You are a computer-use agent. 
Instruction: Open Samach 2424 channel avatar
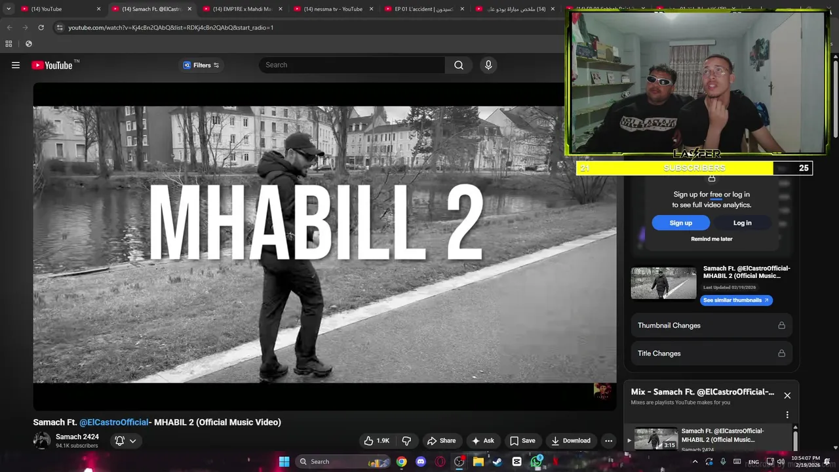tap(42, 441)
